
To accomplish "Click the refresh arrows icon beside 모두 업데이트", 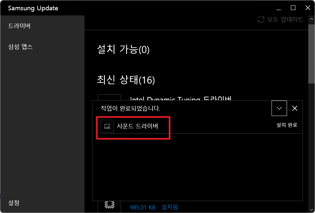I will click(x=261, y=20).
